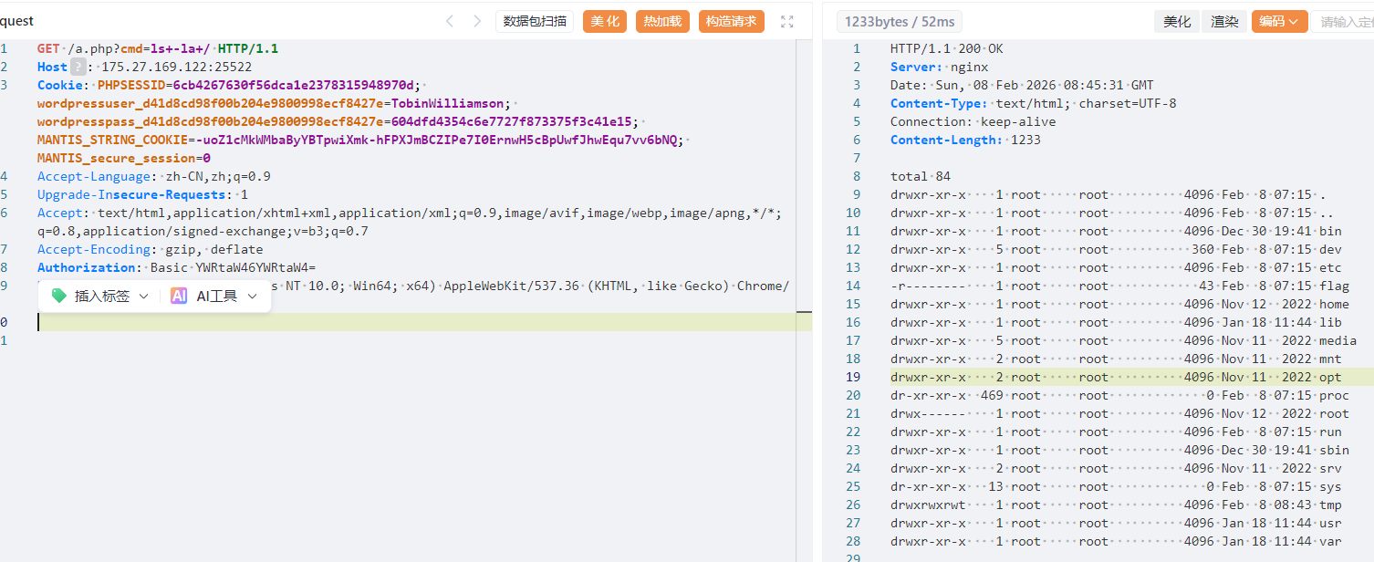Click the question mark badge beside Host

pos(79,67)
